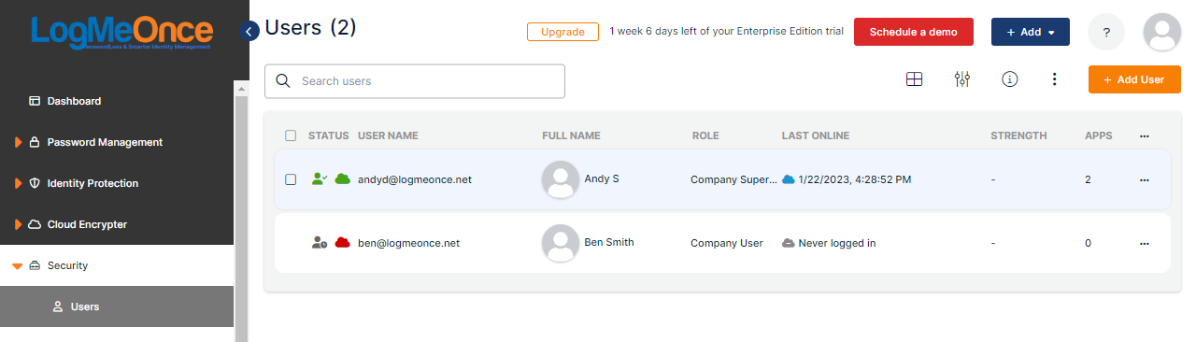Open the help question mark button
Image resolution: width=1196 pixels, height=342 pixels.
1106,32
